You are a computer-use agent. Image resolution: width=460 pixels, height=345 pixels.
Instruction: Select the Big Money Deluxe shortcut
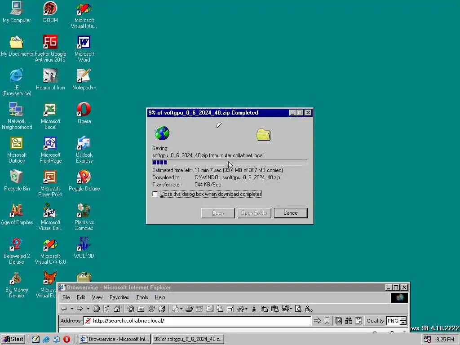pos(17,284)
